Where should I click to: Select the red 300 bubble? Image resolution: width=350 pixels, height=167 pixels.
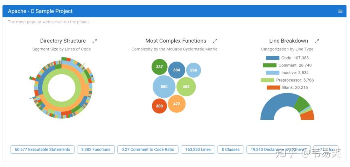(159, 106)
